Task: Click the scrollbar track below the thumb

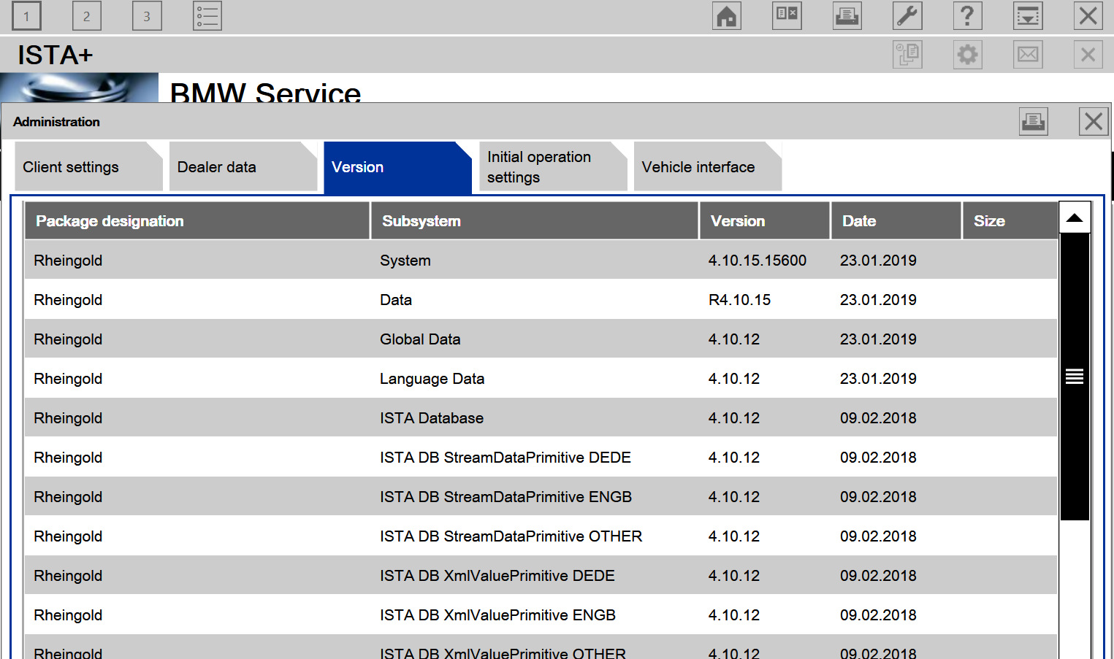Action: coord(1075,589)
